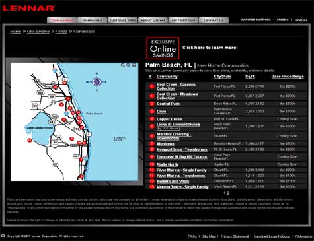Switch to the Contact Us tab
The height and width of the screenshot is (241, 314).
[x=214, y=20]
